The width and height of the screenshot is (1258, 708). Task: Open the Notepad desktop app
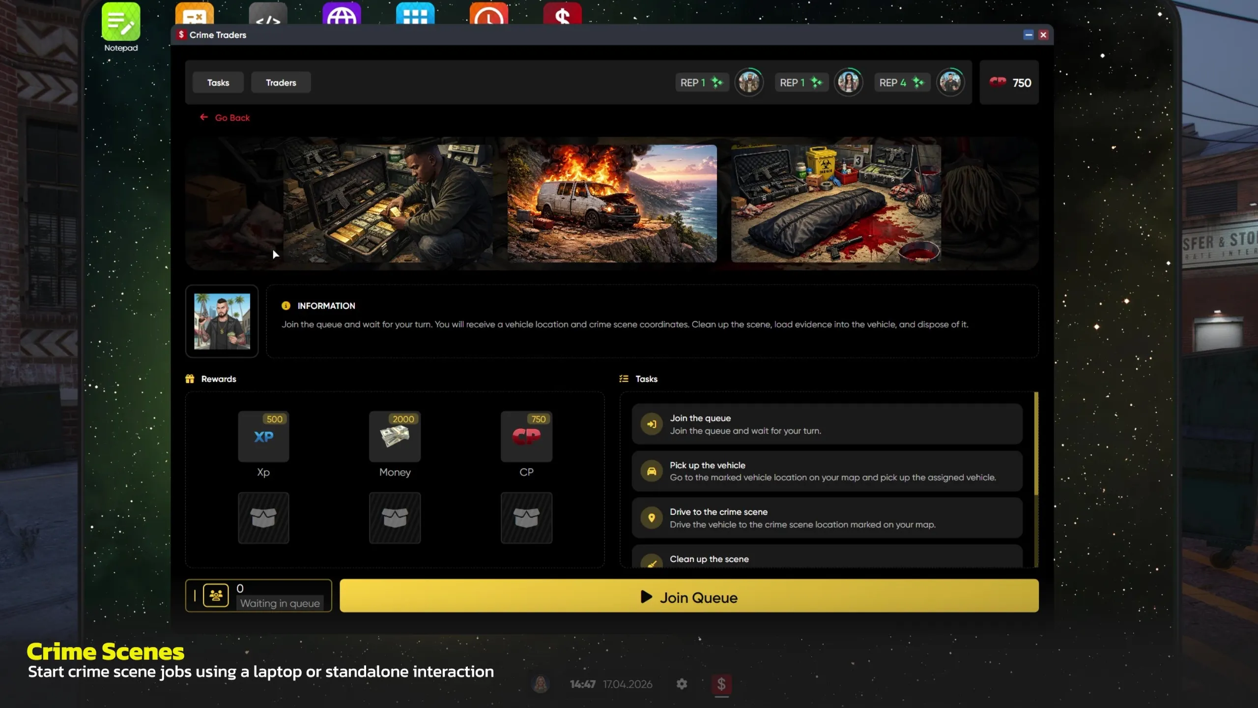point(121,22)
